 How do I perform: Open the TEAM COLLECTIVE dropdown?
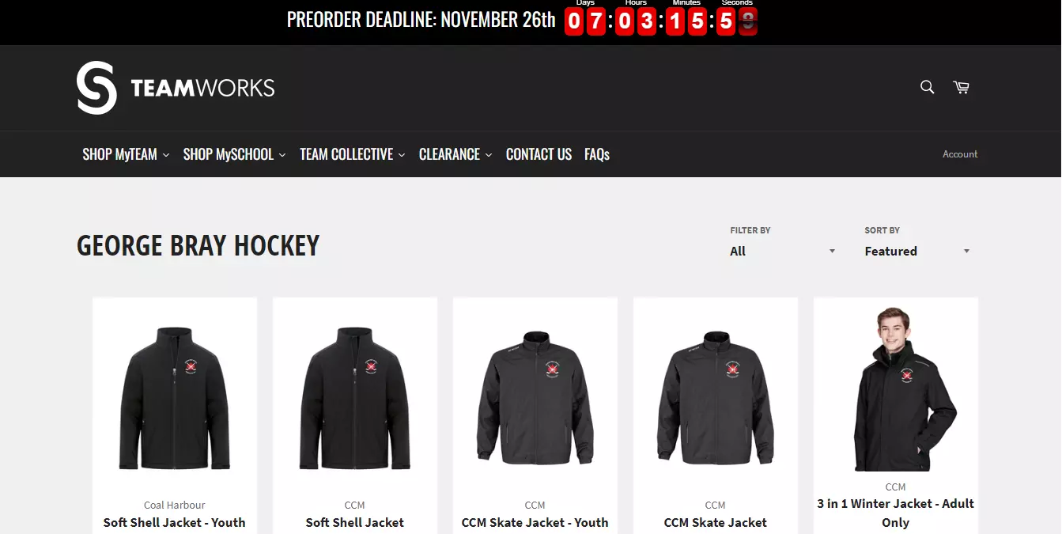pyautogui.click(x=352, y=154)
